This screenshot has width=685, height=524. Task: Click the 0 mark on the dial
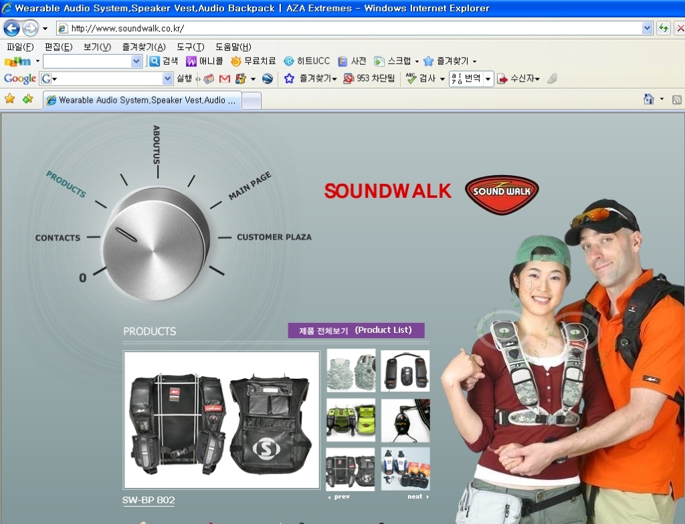point(82,278)
